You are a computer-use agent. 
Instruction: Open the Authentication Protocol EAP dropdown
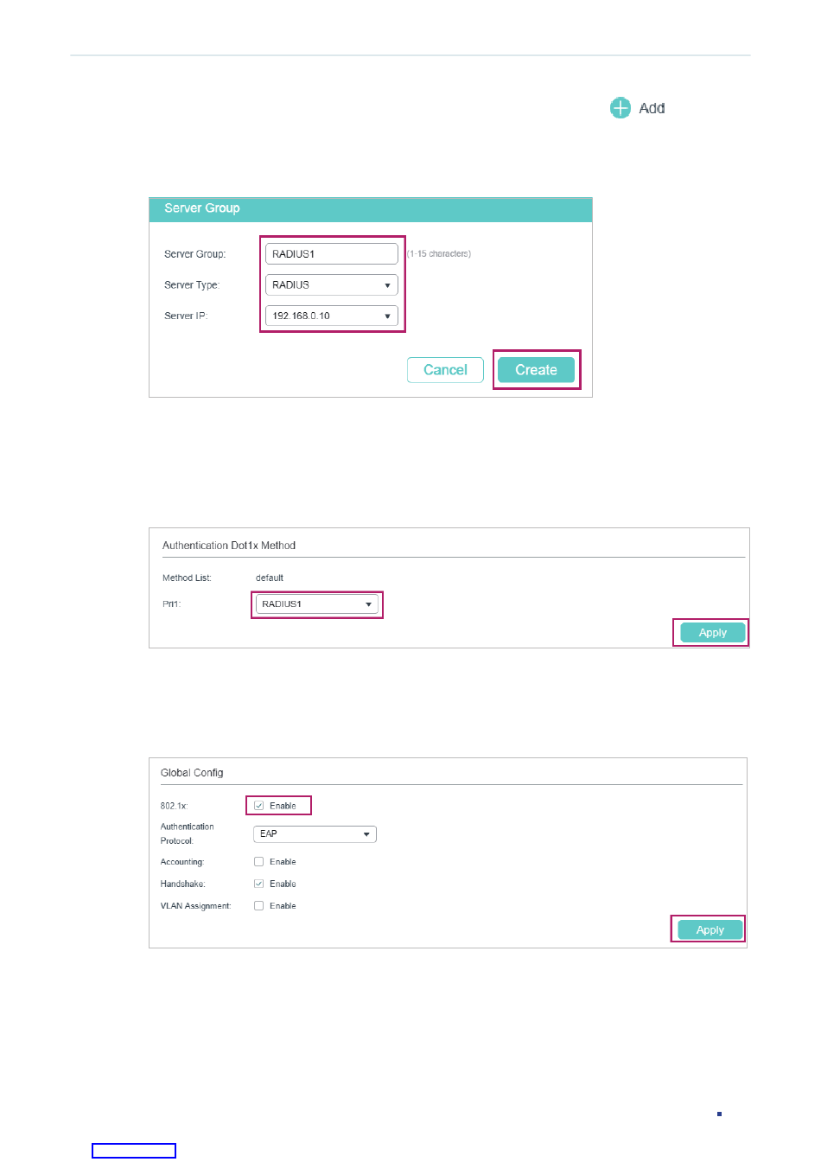(315, 834)
